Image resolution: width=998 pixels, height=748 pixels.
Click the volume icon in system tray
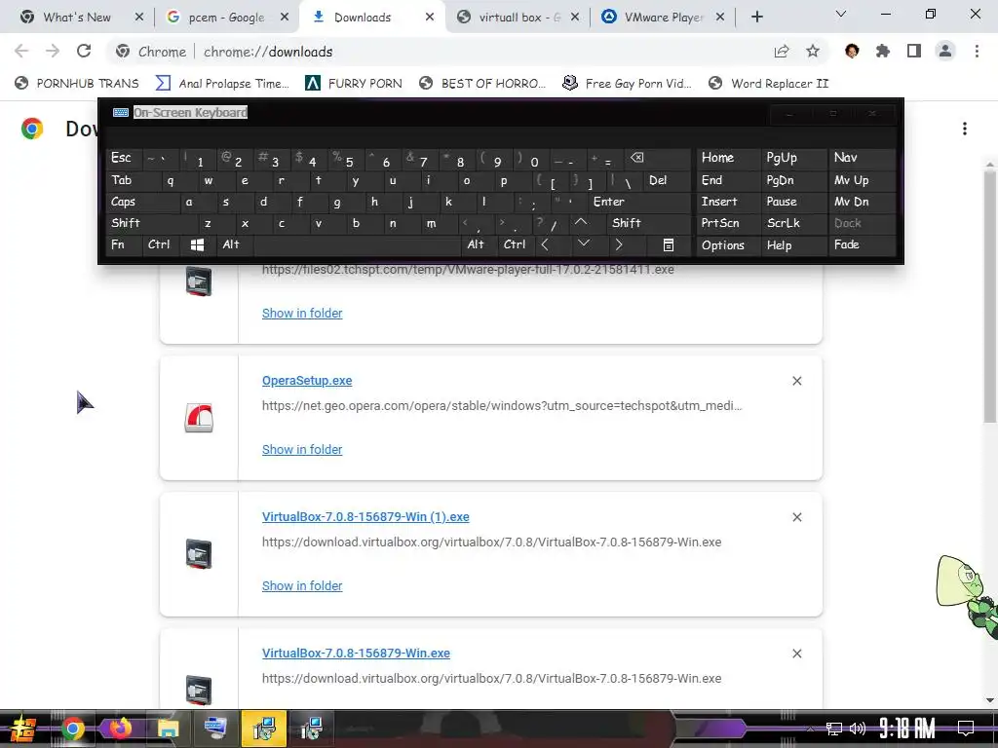[x=858, y=728]
